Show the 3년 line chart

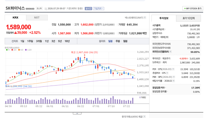53,41
